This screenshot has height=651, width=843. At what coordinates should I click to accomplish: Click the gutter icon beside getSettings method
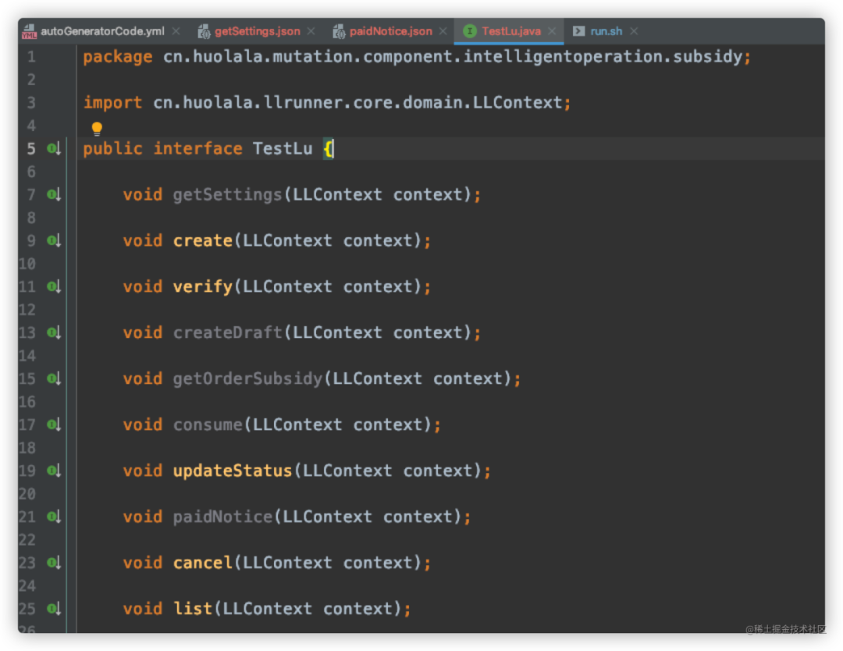(x=54, y=194)
